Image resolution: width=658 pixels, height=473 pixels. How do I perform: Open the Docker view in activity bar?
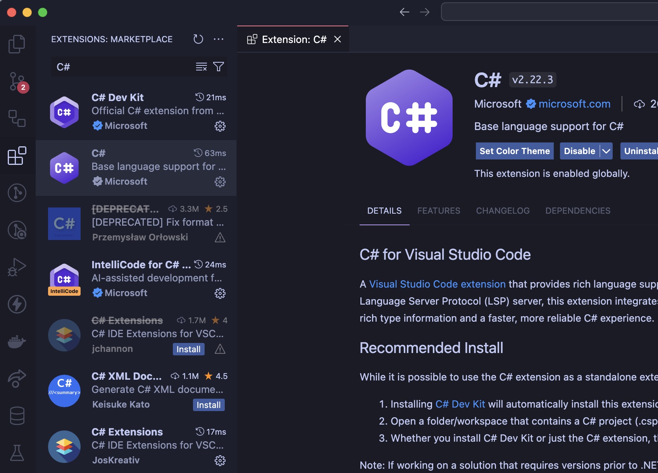coord(17,341)
